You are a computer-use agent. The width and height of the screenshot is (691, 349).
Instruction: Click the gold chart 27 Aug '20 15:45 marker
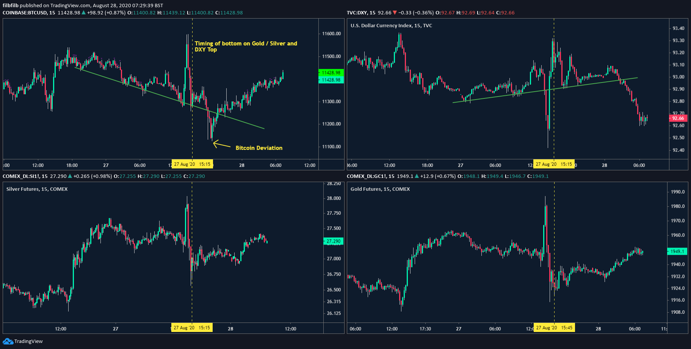554,328
